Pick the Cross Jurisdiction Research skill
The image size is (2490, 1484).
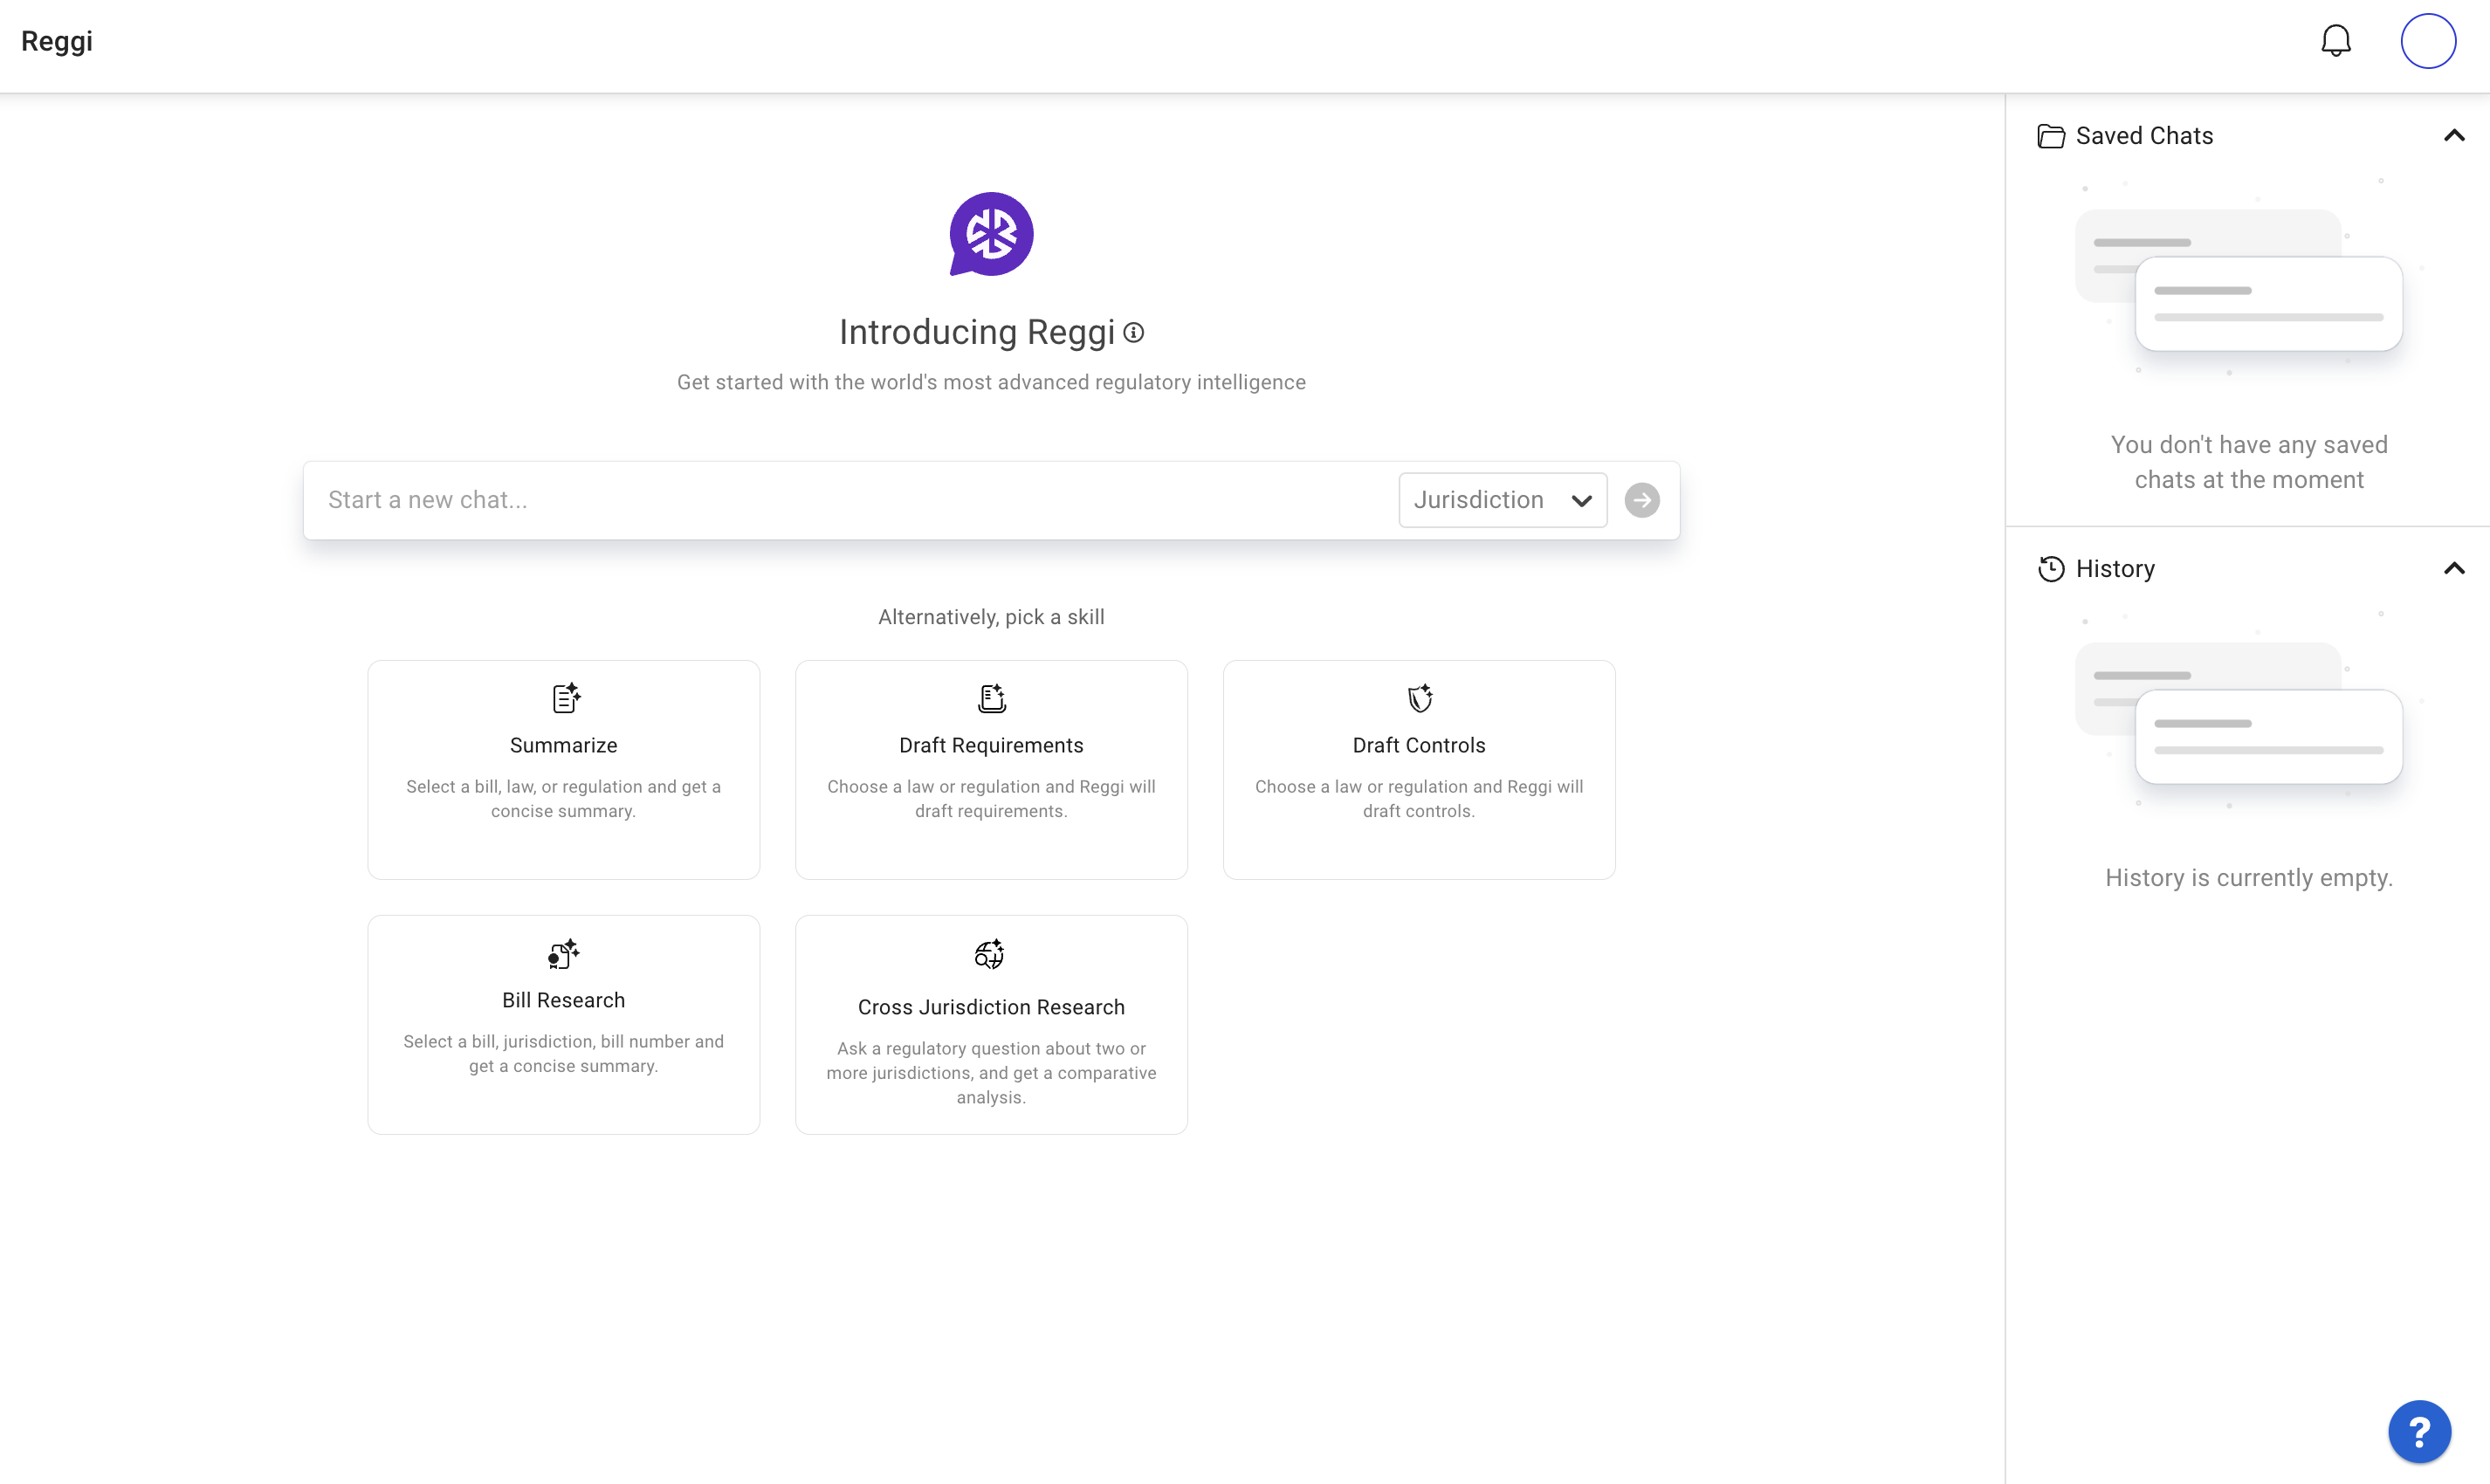pos(990,1024)
